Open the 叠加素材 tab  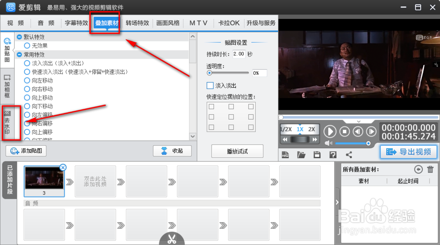tap(106, 23)
